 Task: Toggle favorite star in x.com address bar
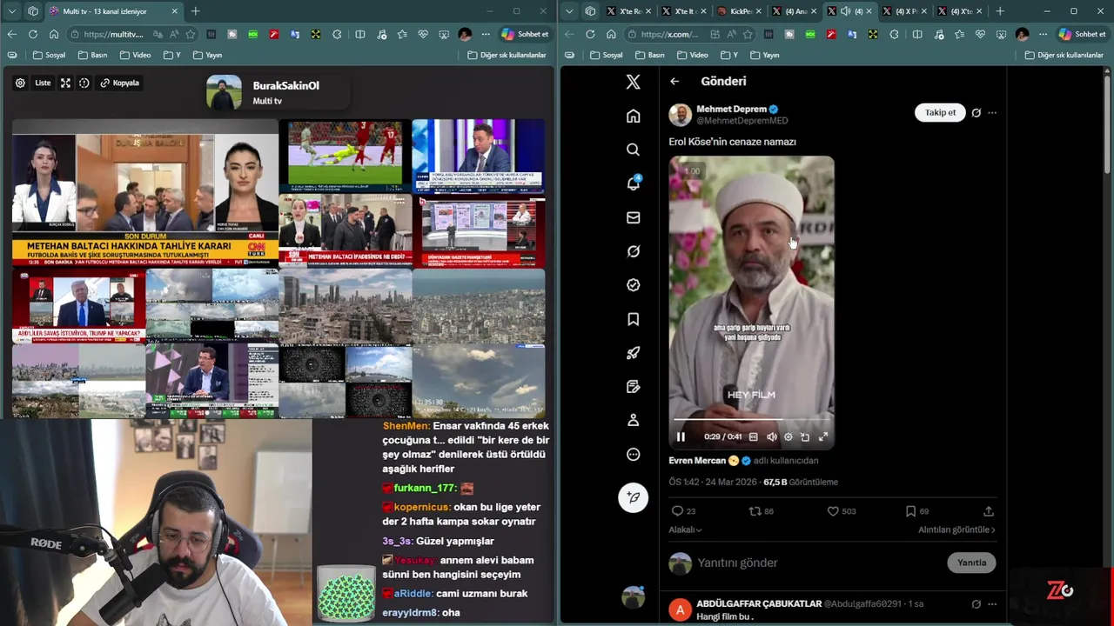[748, 34]
